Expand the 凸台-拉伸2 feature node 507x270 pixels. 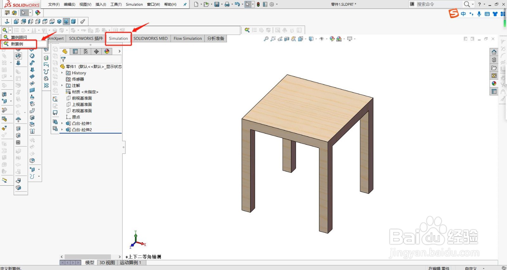[x=62, y=130]
